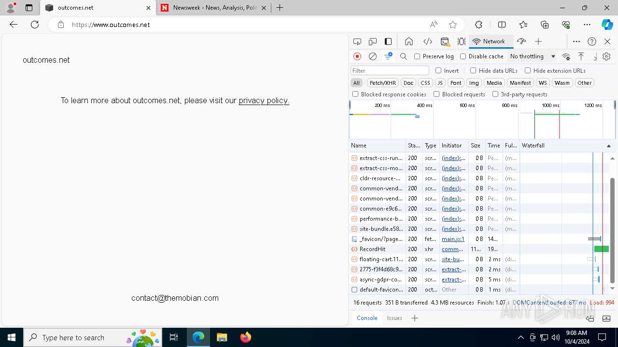Open the Performance gauge icon panel
The width and height of the screenshot is (618, 347).
[x=521, y=41]
